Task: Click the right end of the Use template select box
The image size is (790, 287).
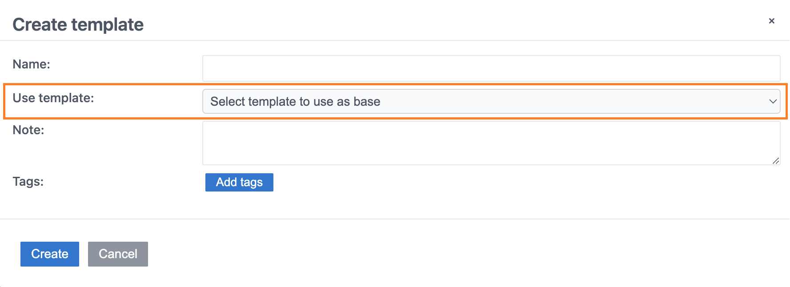Action: [756, 101]
